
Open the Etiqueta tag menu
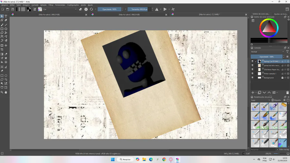click(277, 100)
